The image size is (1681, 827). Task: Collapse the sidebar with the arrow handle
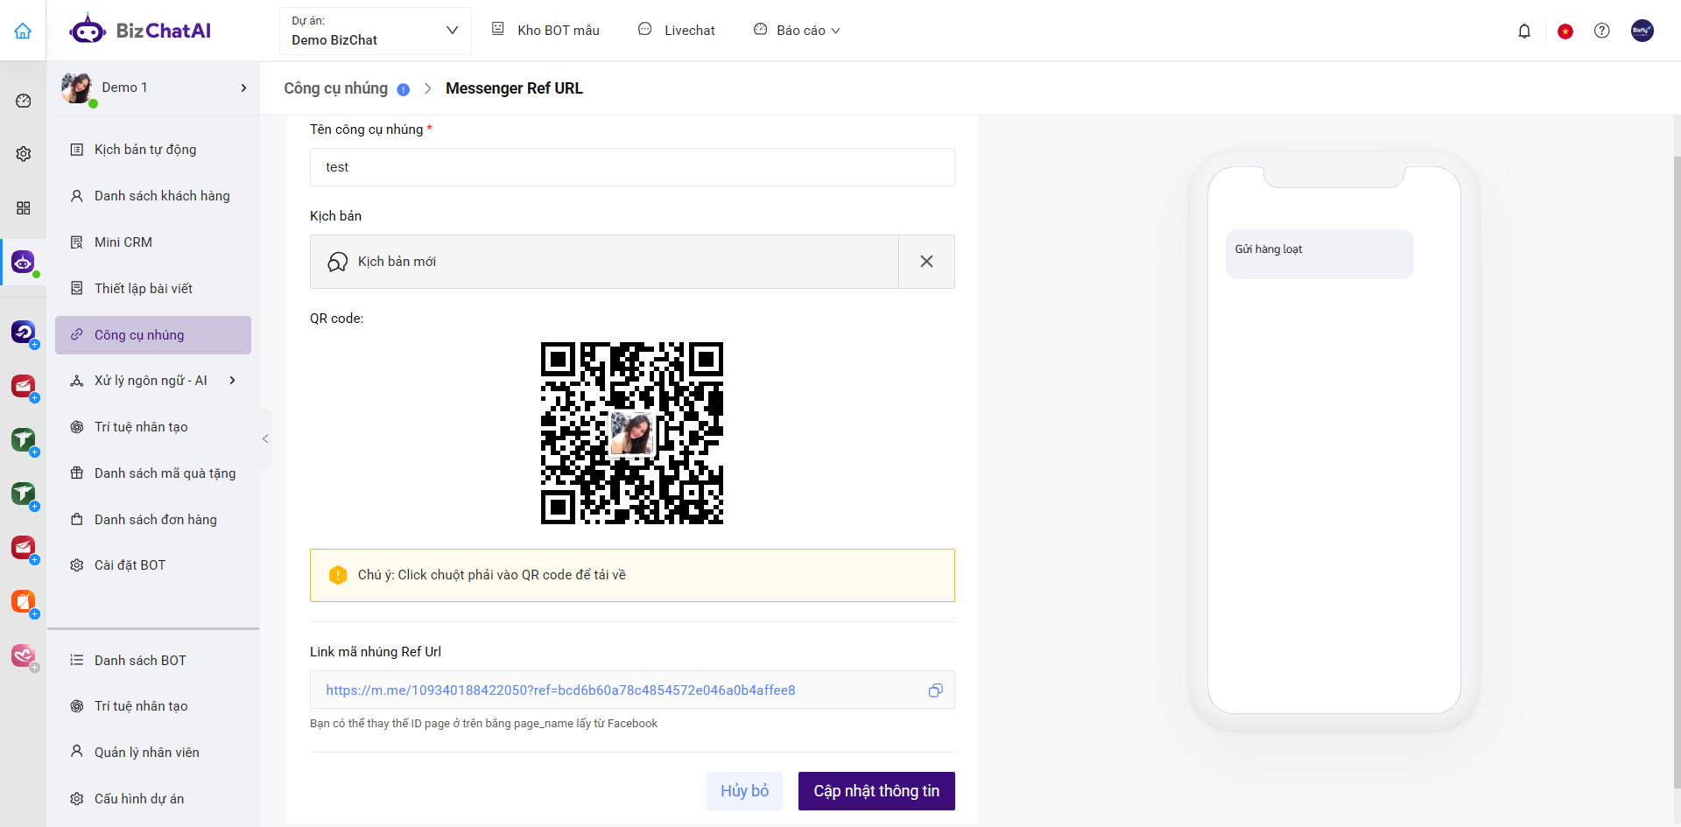265,439
